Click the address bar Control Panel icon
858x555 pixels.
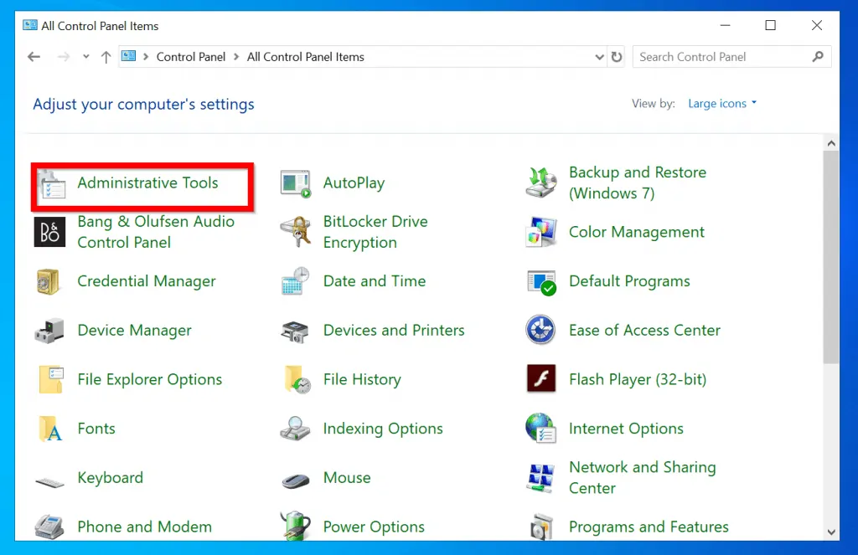[x=128, y=56]
